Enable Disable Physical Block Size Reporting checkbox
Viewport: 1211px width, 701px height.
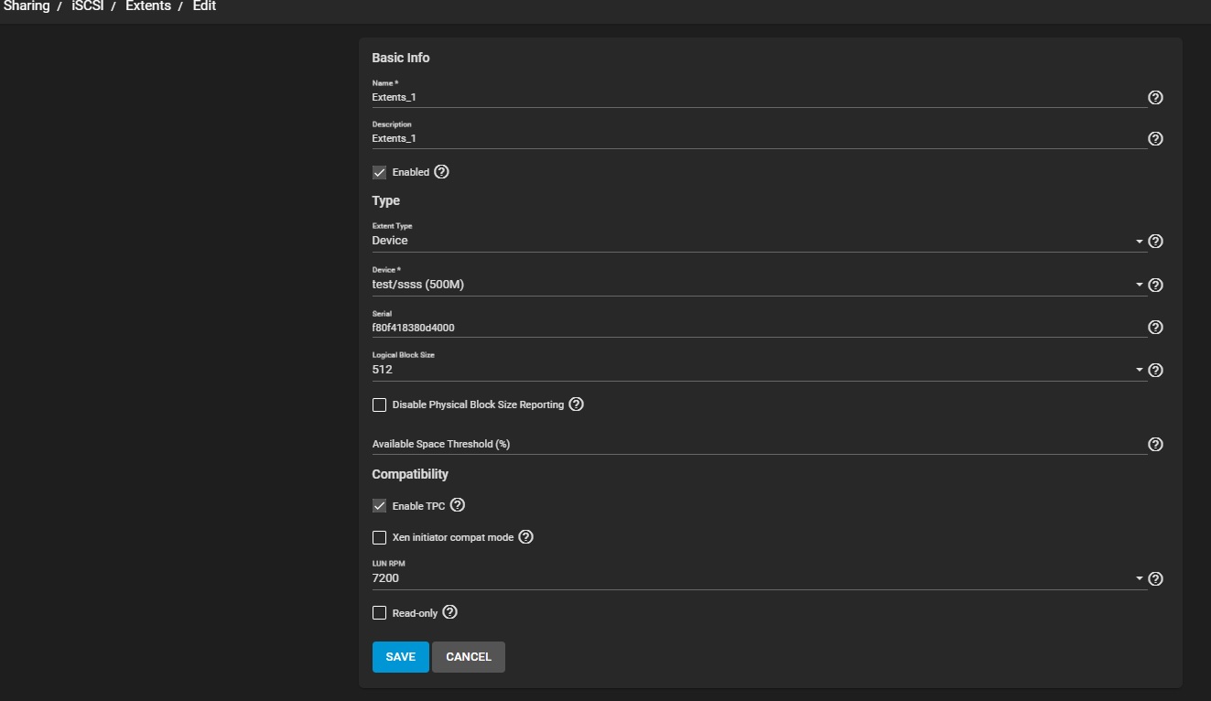point(379,404)
